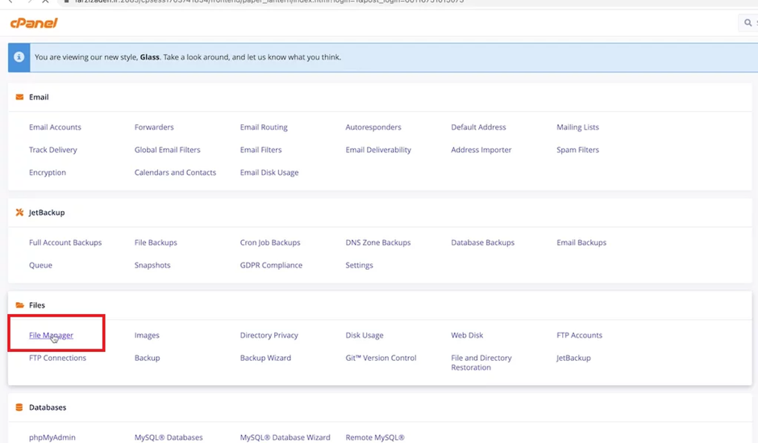This screenshot has height=443, width=758.
Task: Open Backup Wizard
Action: point(265,358)
